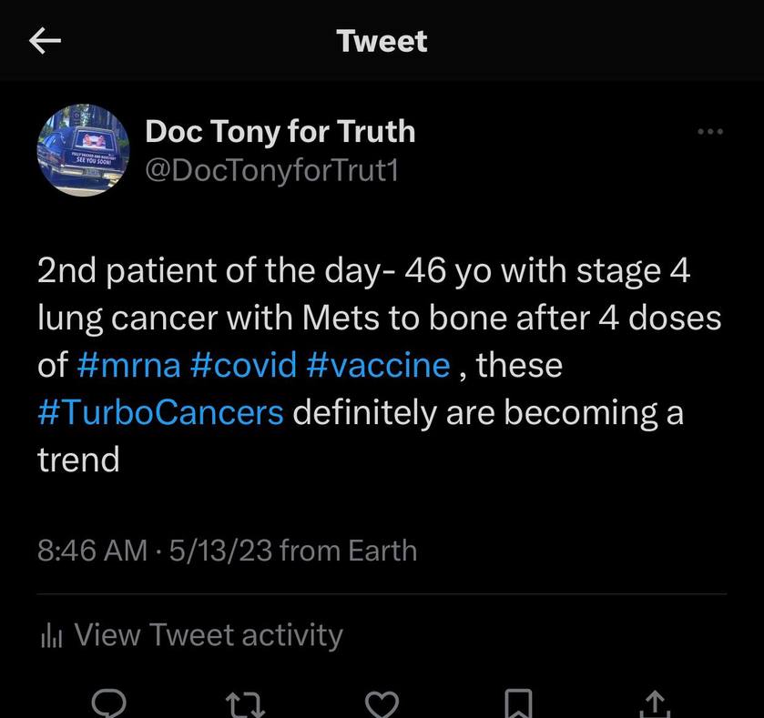Viewport: 764px width, 718px height.
Task: Like the tweet with the heart icon
Action: (382, 704)
